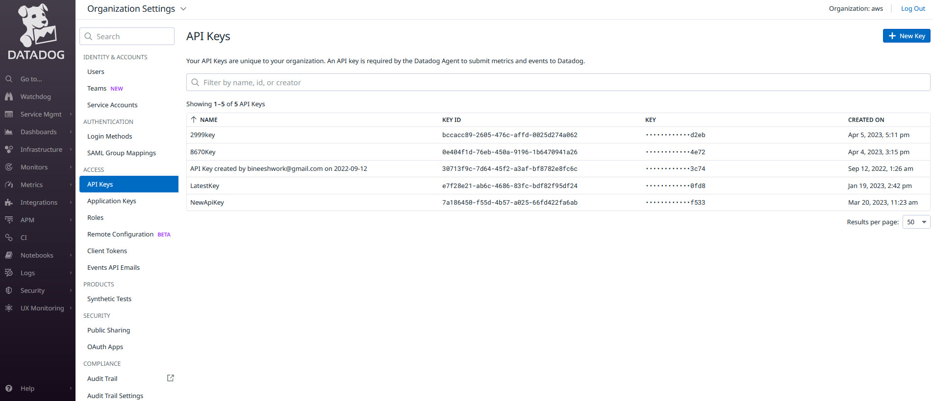
Task: Open Results per page 50 dropdown
Action: 916,222
